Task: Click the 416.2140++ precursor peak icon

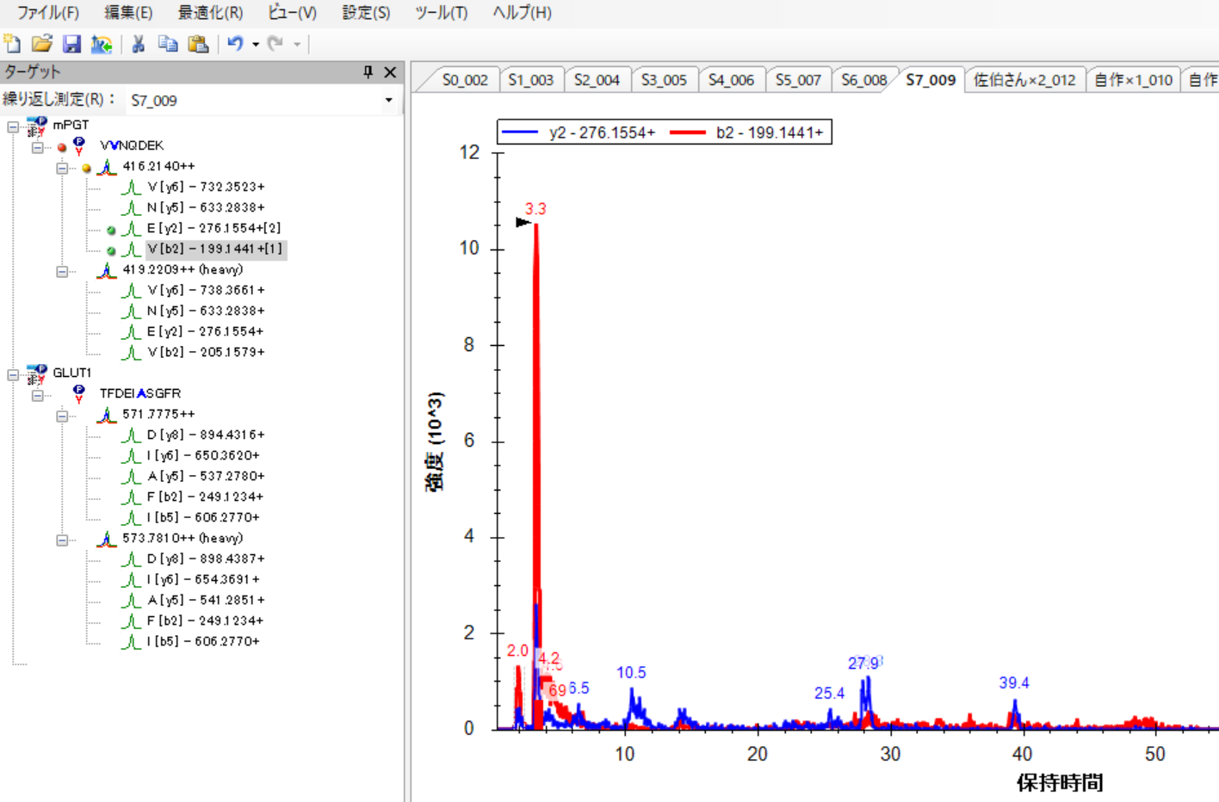Action: point(107,167)
